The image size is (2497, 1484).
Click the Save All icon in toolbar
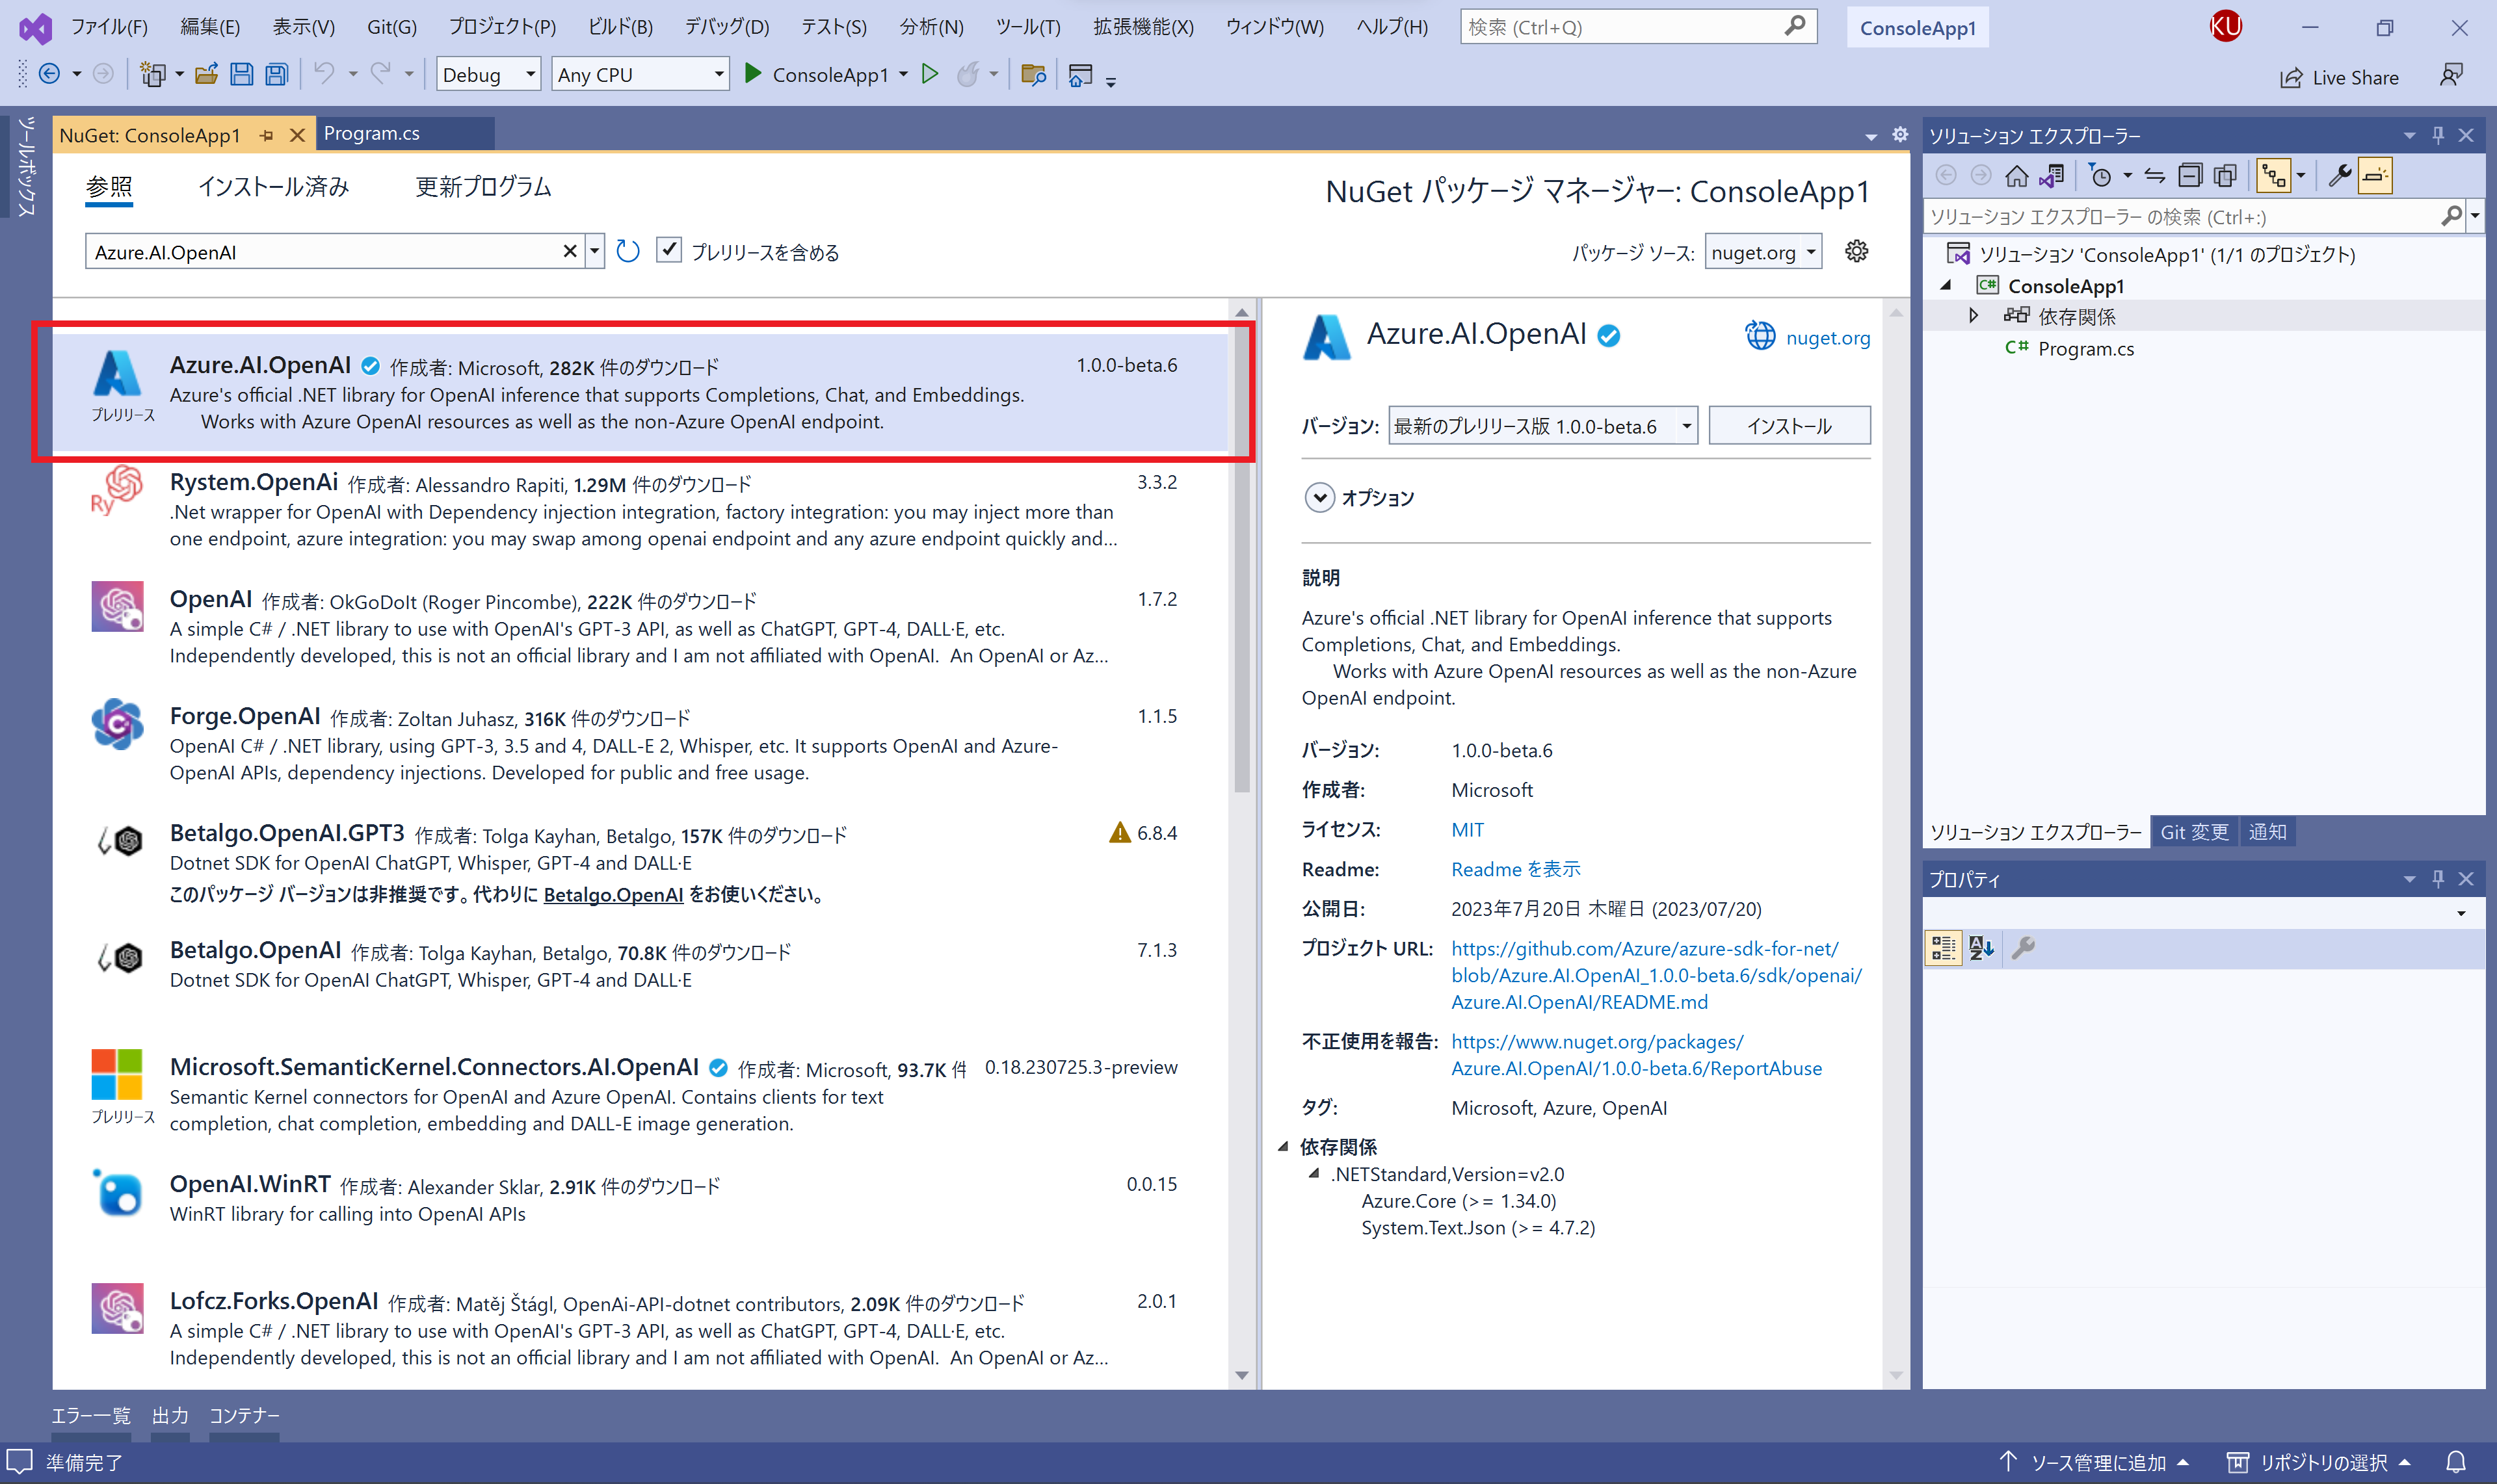tap(277, 74)
